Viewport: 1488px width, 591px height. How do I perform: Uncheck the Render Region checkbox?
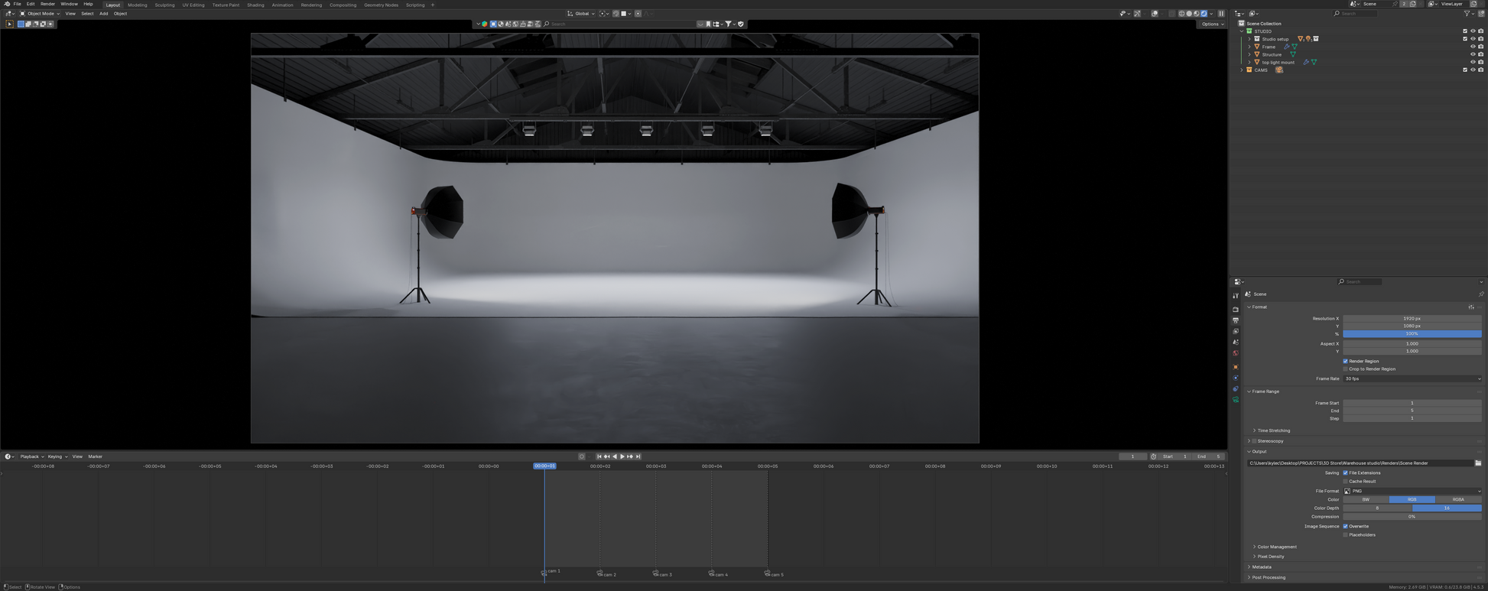(1346, 361)
